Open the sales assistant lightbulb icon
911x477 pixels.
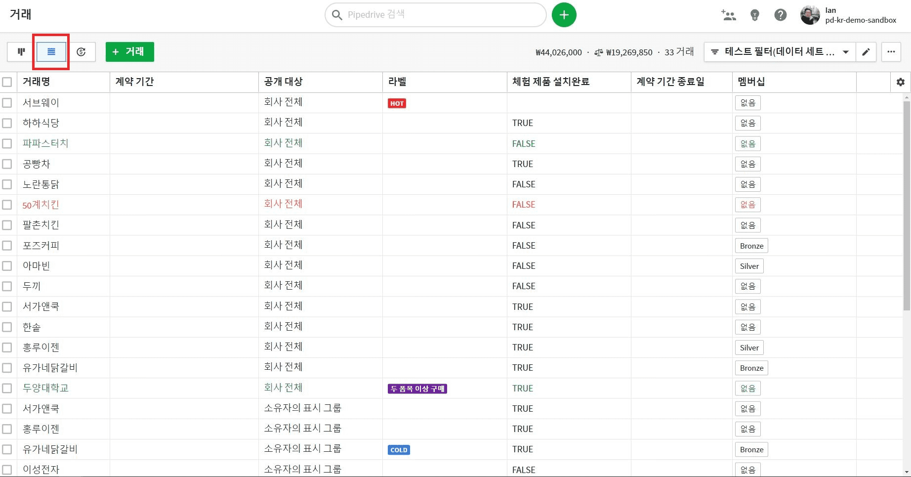pyautogui.click(x=754, y=15)
